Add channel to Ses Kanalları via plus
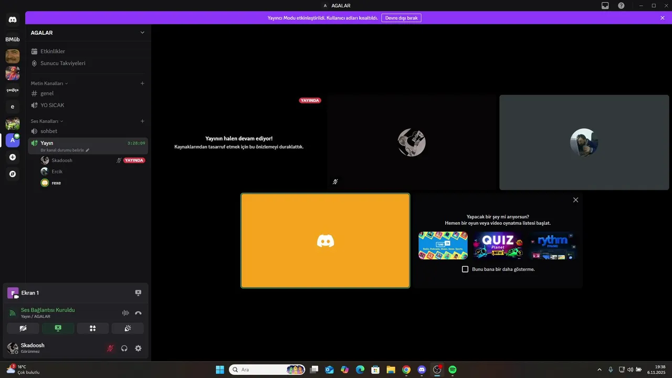Screen dimensions: 672x378 (x=142, y=121)
